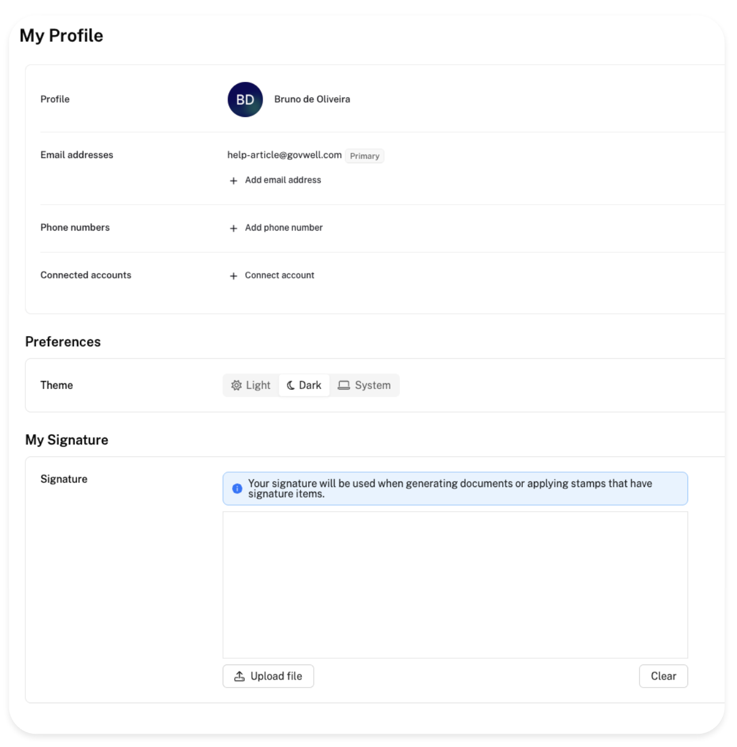Click the sun icon for Light theme
Screen dimensions: 737x747
[x=236, y=386]
